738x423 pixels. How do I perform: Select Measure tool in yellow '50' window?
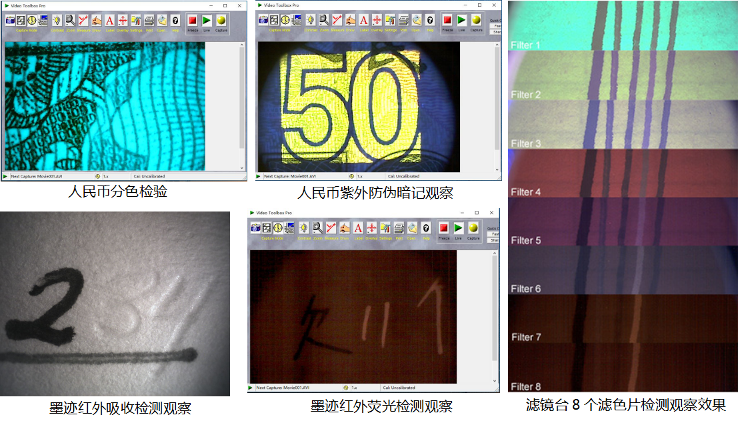(x=337, y=20)
